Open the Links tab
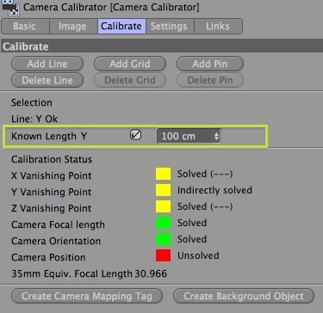323x313 pixels. 218,27
